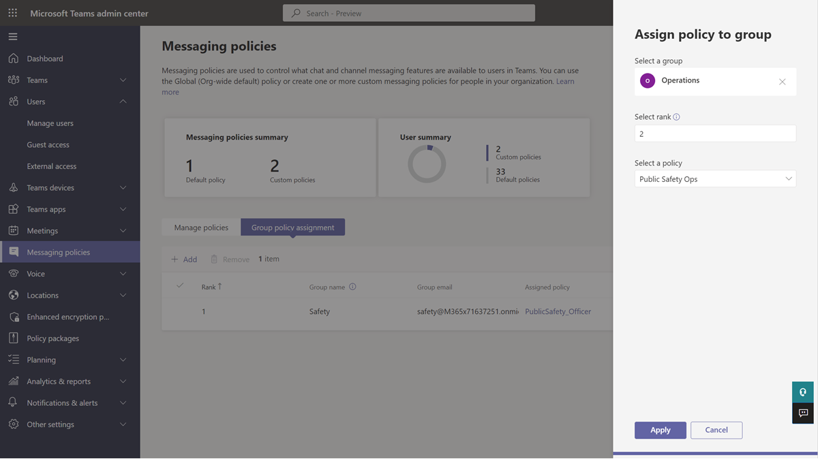Switch to the Manage policies tab
Screen dimensions: 818x459
pos(201,227)
